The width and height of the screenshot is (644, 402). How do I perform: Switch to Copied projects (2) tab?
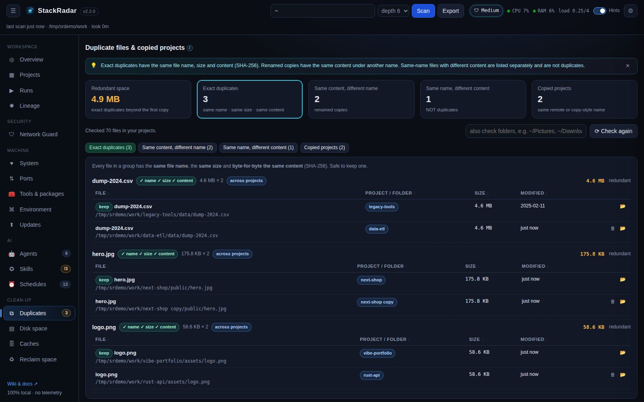(324, 148)
